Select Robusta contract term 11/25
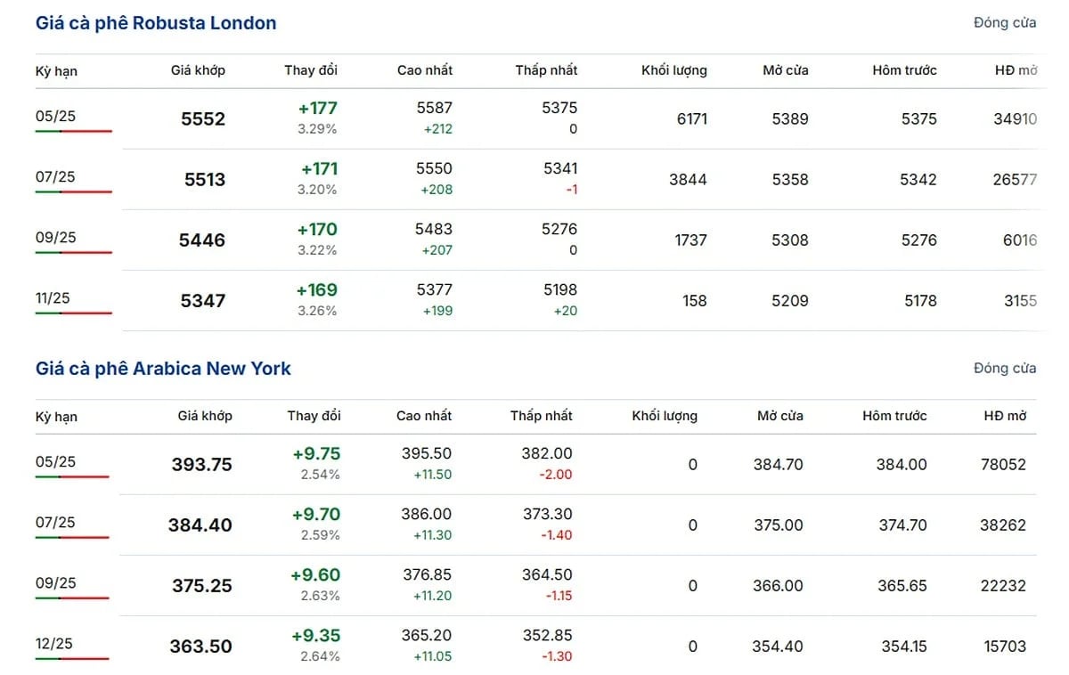The width and height of the screenshot is (1069, 675). pos(53,298)
